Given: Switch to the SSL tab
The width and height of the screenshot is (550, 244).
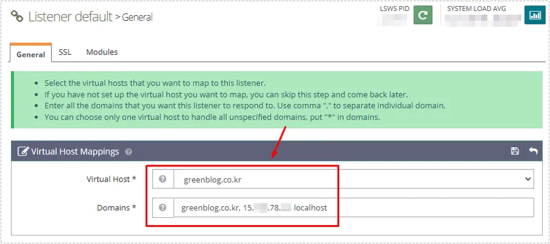Looking at the screenshot, I should coord(65,52).
